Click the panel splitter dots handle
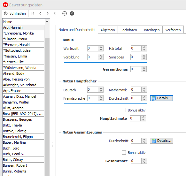 click(x=52, y=145)
